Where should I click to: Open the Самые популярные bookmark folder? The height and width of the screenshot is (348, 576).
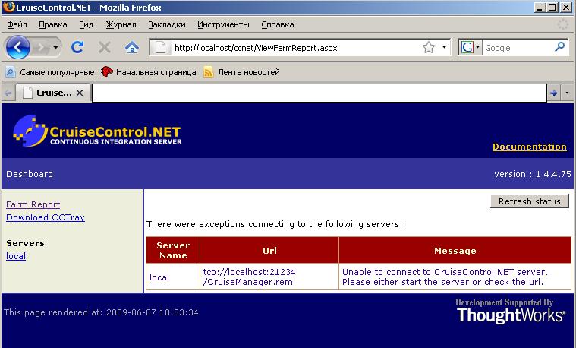[50, 72]
